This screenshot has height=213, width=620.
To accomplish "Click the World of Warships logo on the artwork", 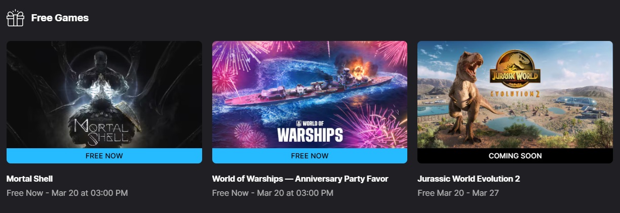I will pos(309,131).
